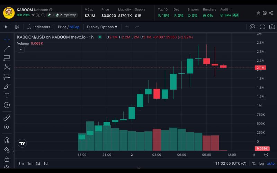Copy the Kaboom token address

[x=51, y=10]
